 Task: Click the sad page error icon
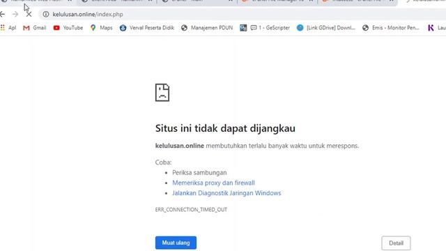click(162, 93)
